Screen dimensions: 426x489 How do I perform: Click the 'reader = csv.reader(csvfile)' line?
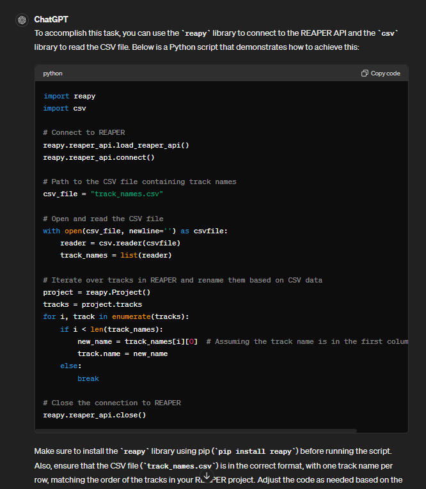tap(120, 244)
